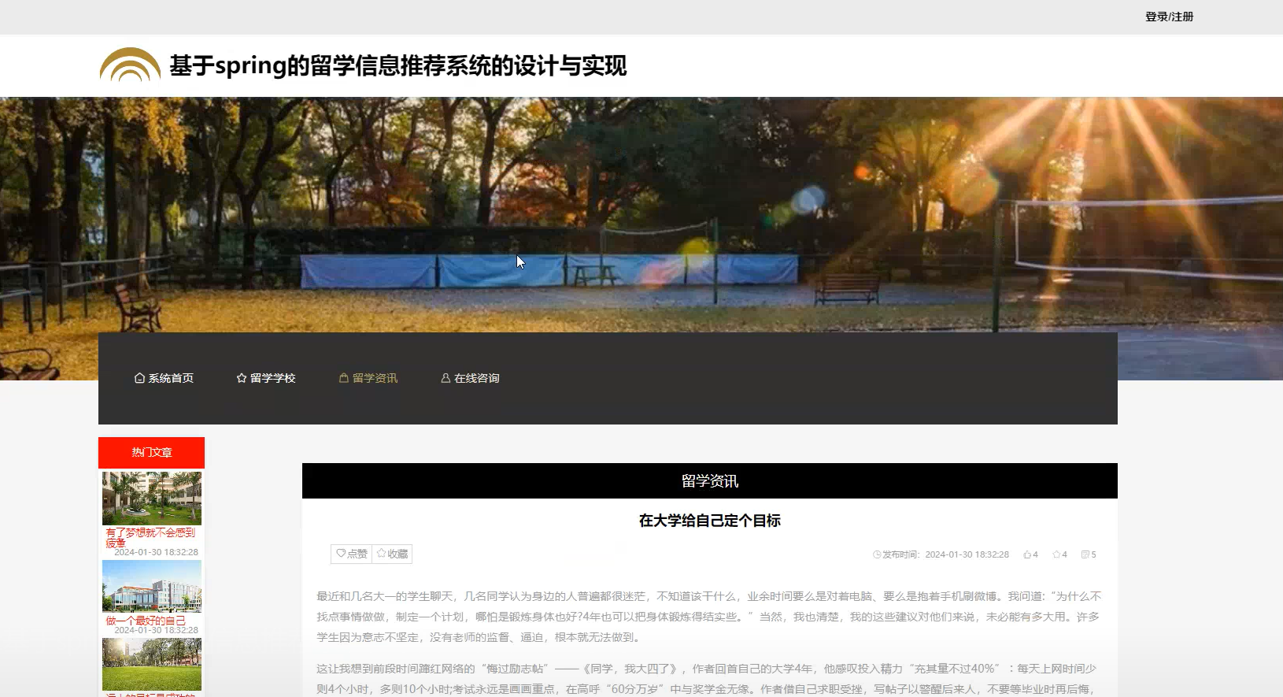
Task: Click the star icon in 收藏 button
Action: coord(381,554)
